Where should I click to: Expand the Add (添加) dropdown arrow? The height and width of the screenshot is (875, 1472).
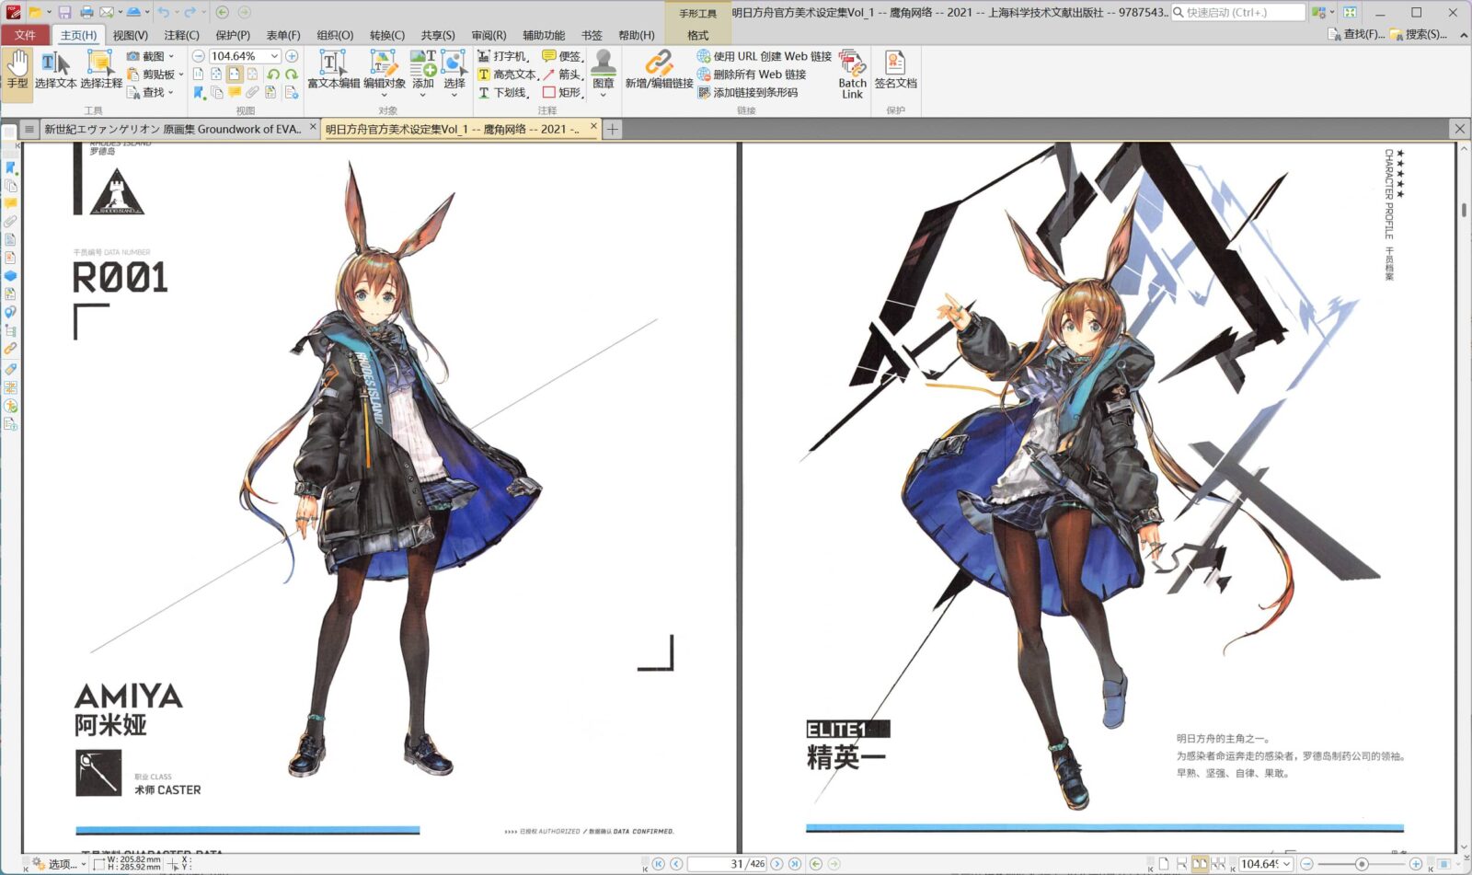pyautogui.click(x=422, y=94)
